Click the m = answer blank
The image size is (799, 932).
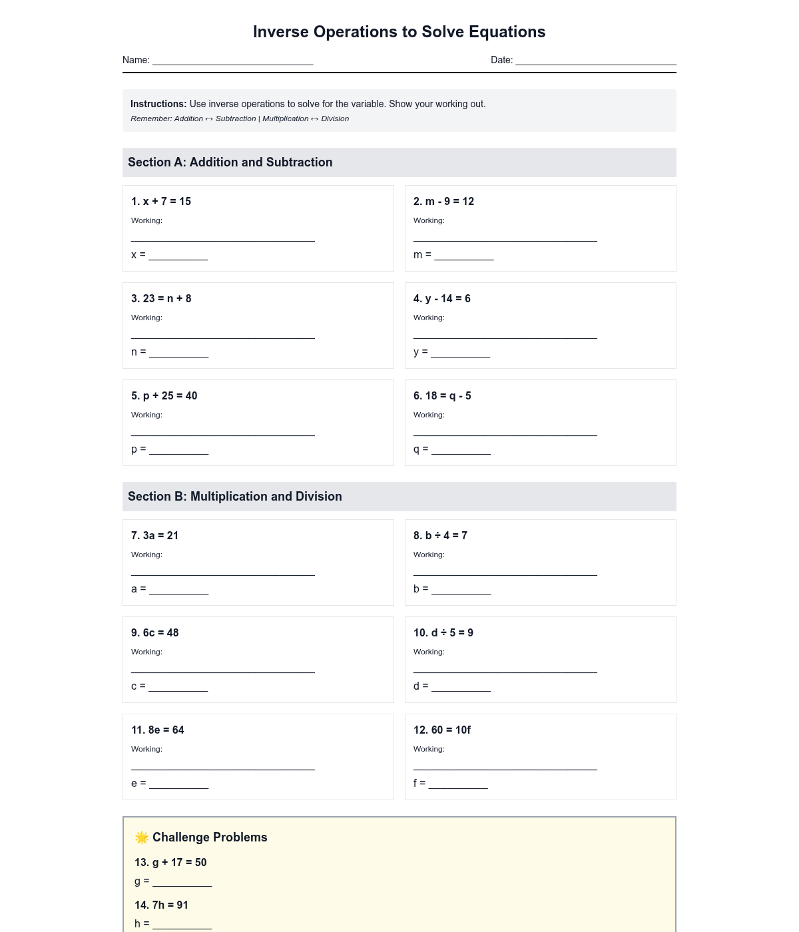point(463,255)
